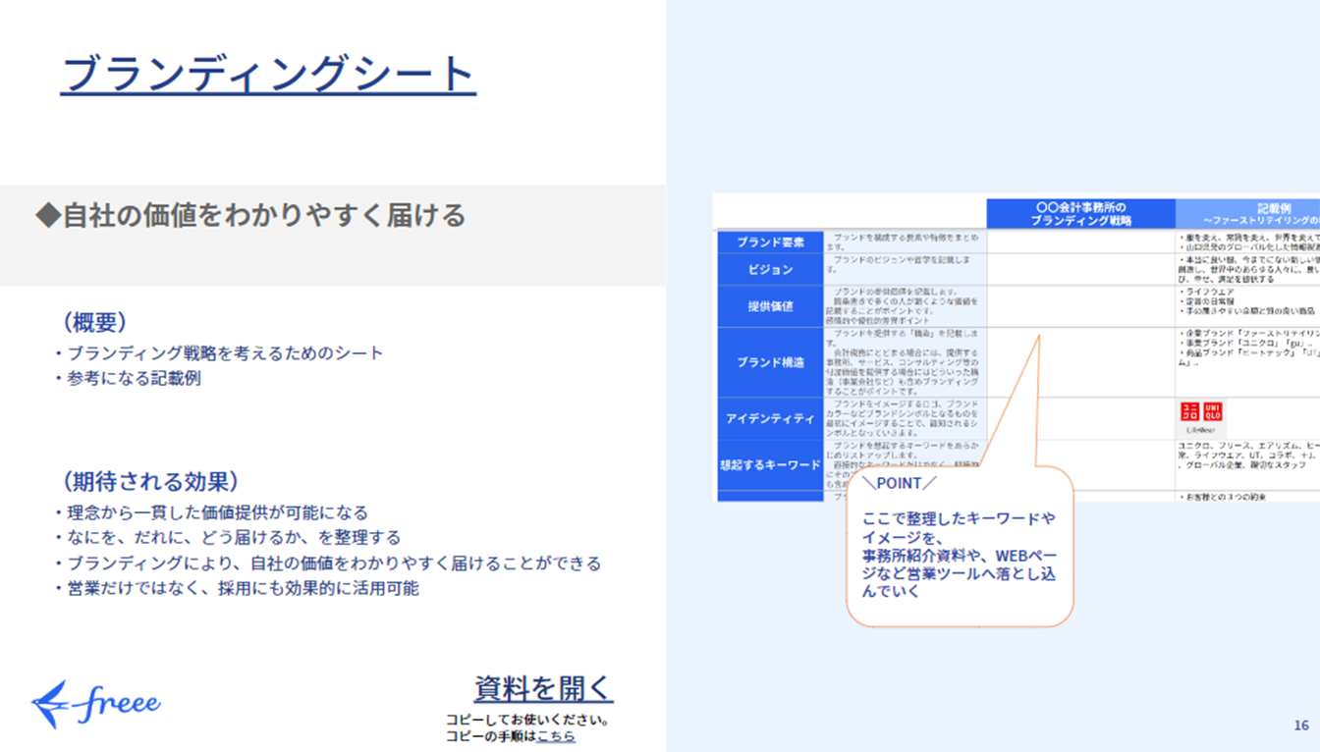The image size is (1320, 752).
Task: Click the こちら copy instructions link
Action: pyautogui.click(x=556, y=735)
